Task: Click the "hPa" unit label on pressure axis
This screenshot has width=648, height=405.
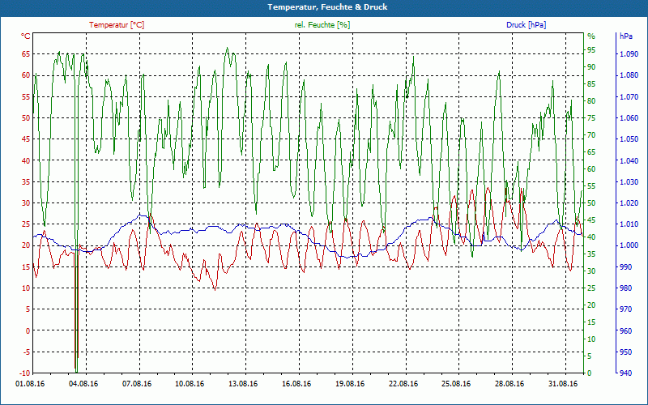Action: click(x=625, y=36)
